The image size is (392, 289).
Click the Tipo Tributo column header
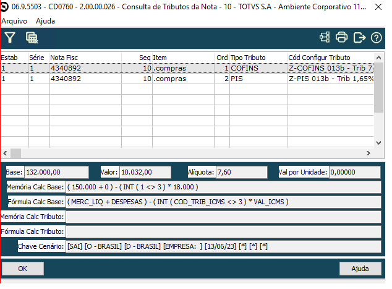tap(258, 58)
